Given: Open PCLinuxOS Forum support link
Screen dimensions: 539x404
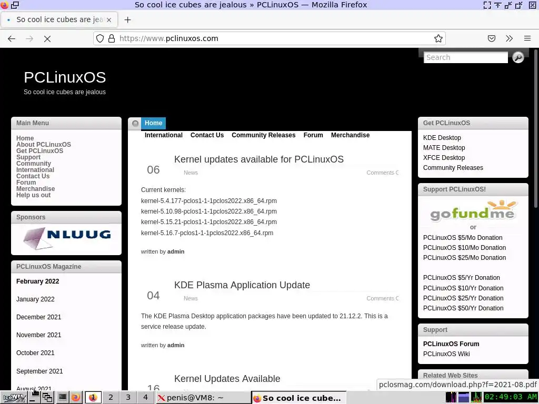Looking at the screenshot, I should click(451, 344).
